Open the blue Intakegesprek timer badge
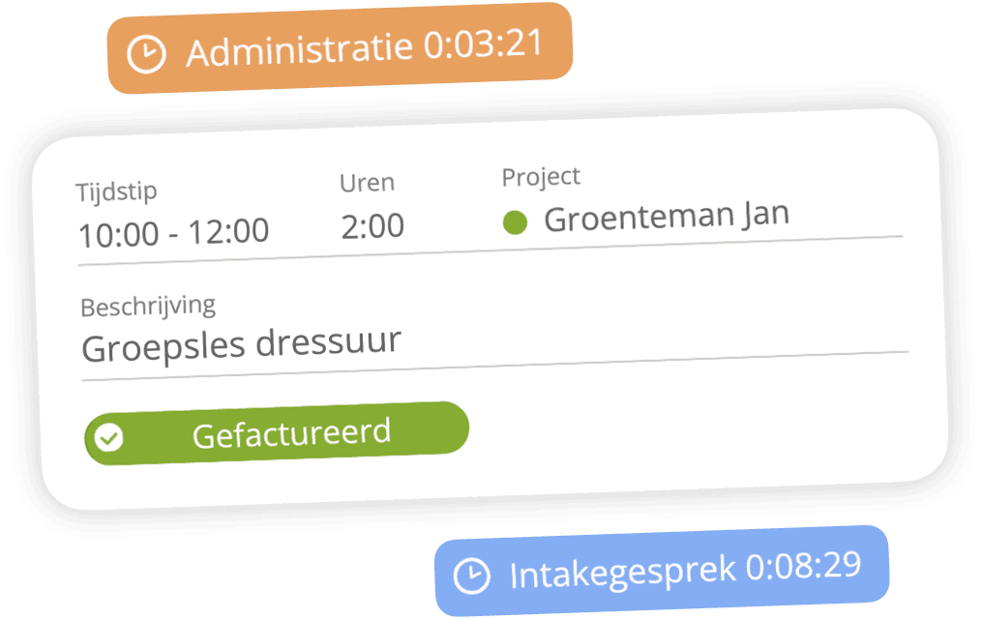This screenshot has height=619, width=981. pos(662,571)
